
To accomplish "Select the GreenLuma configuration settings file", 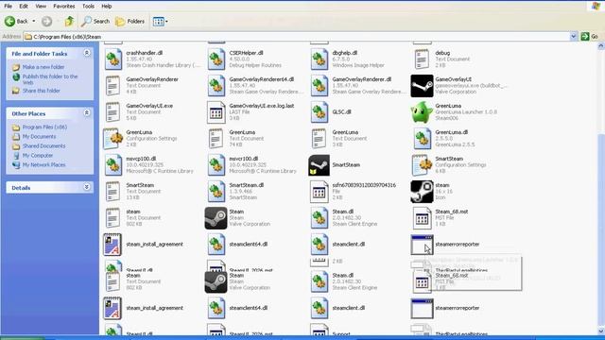I will click(141, 139).
